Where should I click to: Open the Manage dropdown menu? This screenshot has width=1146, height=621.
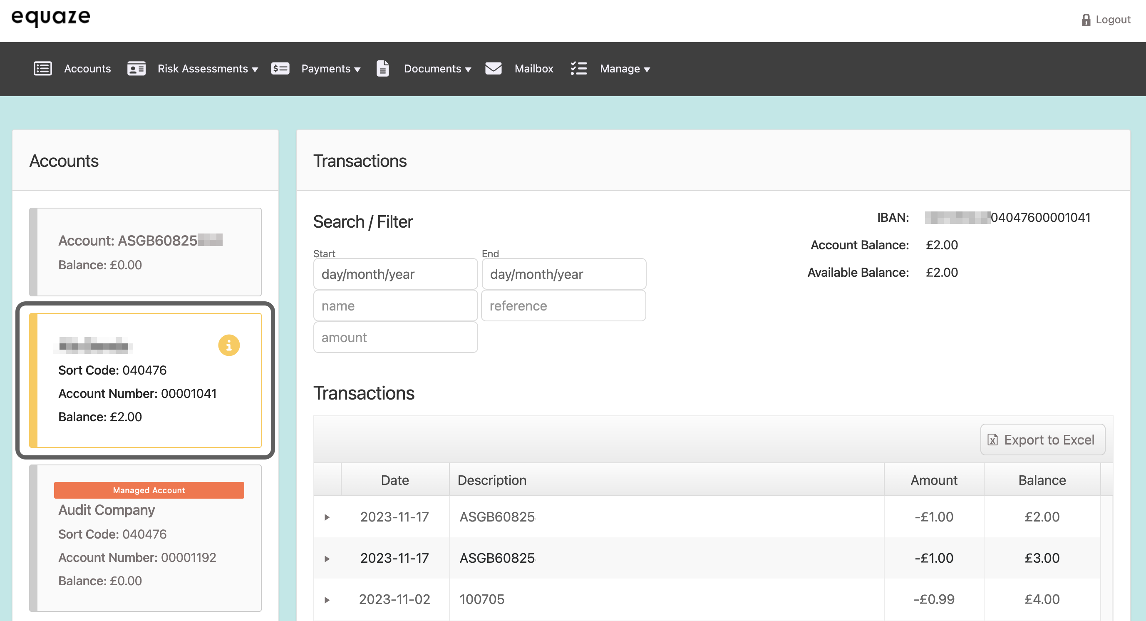(625, 69)
